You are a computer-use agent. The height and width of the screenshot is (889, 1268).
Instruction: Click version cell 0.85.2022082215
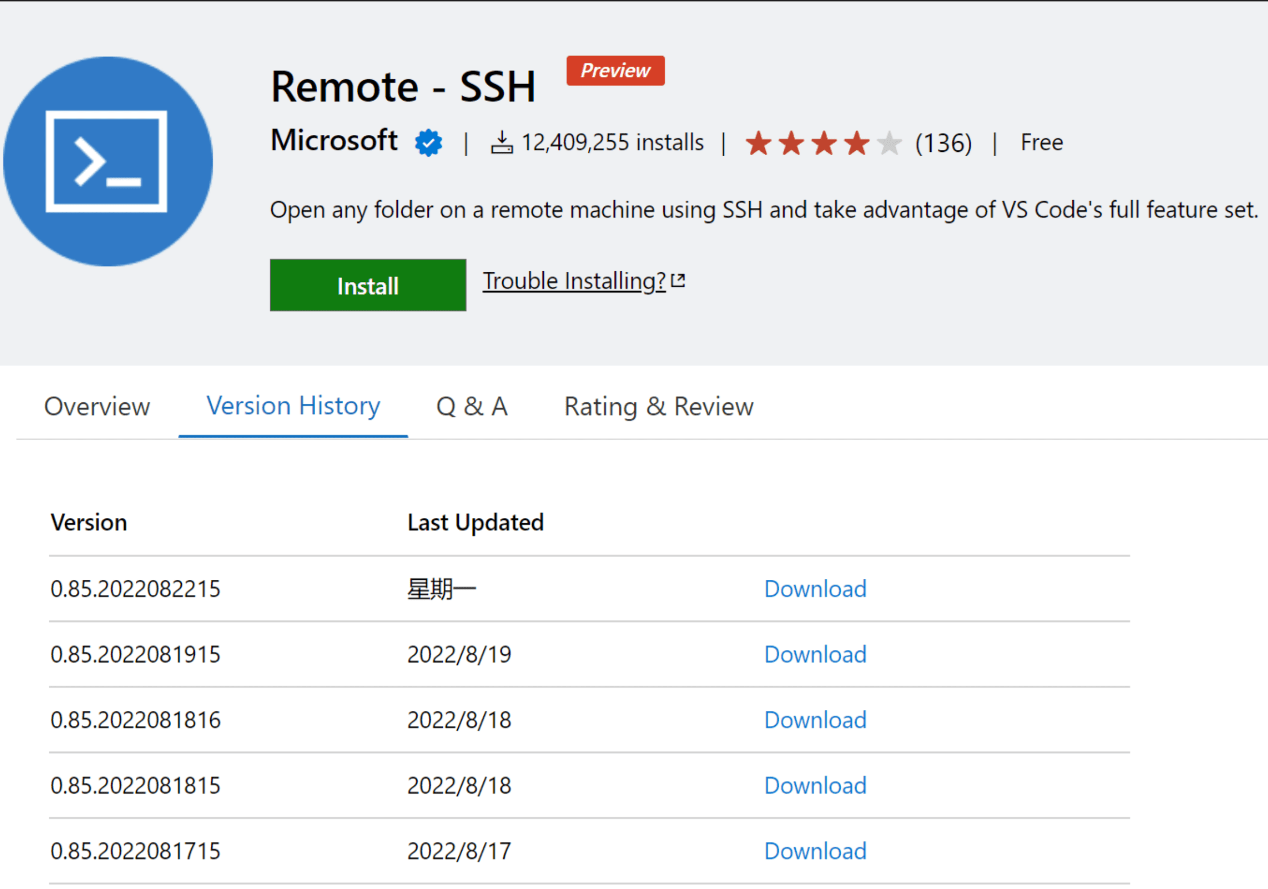pos(135,589)
